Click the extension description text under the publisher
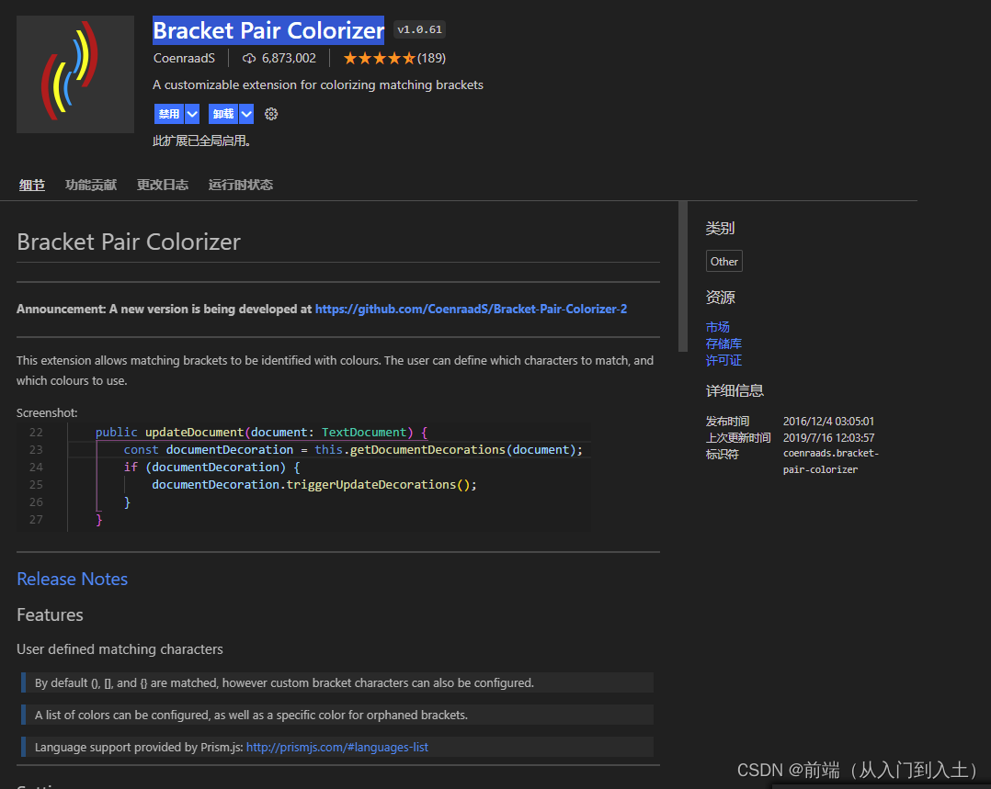This screenshot has height=789, width=991. tap(318, 85)
